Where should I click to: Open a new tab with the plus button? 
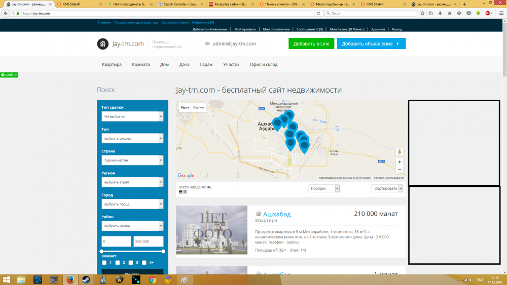click(464, 4)
